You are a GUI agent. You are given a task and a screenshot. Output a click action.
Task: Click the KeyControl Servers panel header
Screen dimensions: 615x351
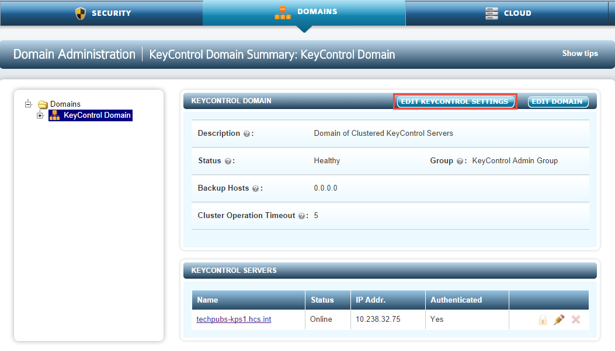tap(390, 271)
